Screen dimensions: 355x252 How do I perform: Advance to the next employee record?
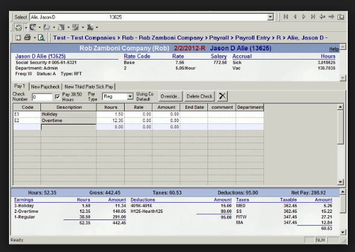click(x=304, y=17)
